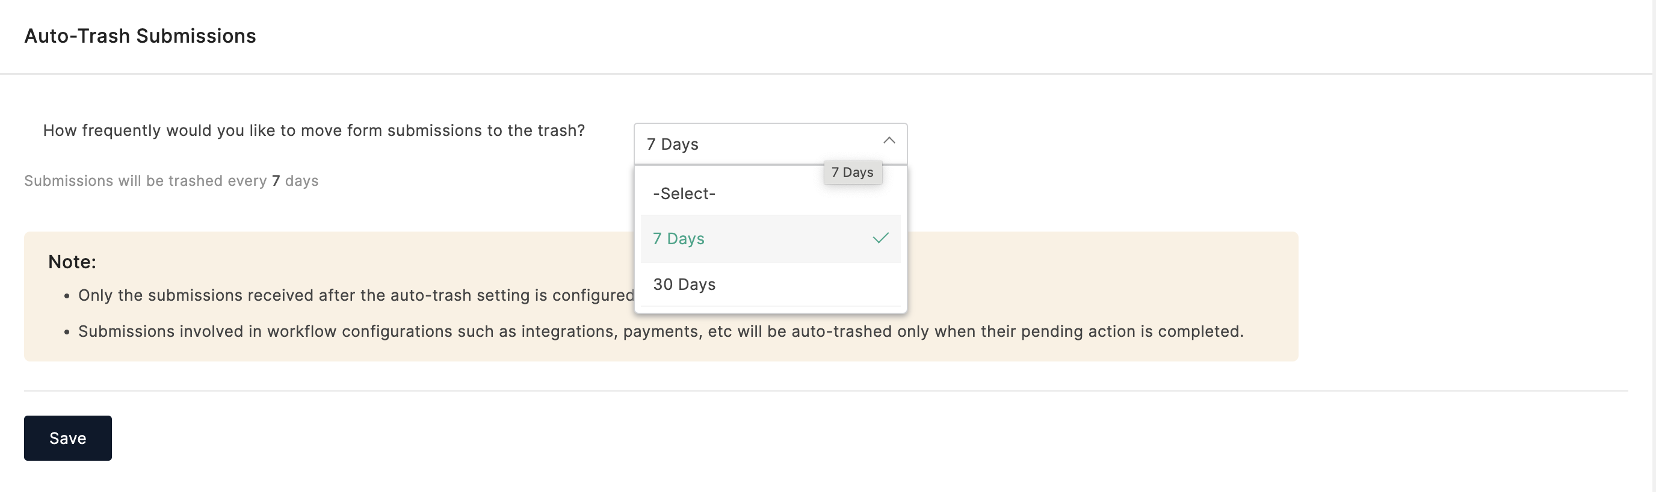Choose the -Select- option in the list
This screenshot has height=492, width=1656.
click(684, 193)
